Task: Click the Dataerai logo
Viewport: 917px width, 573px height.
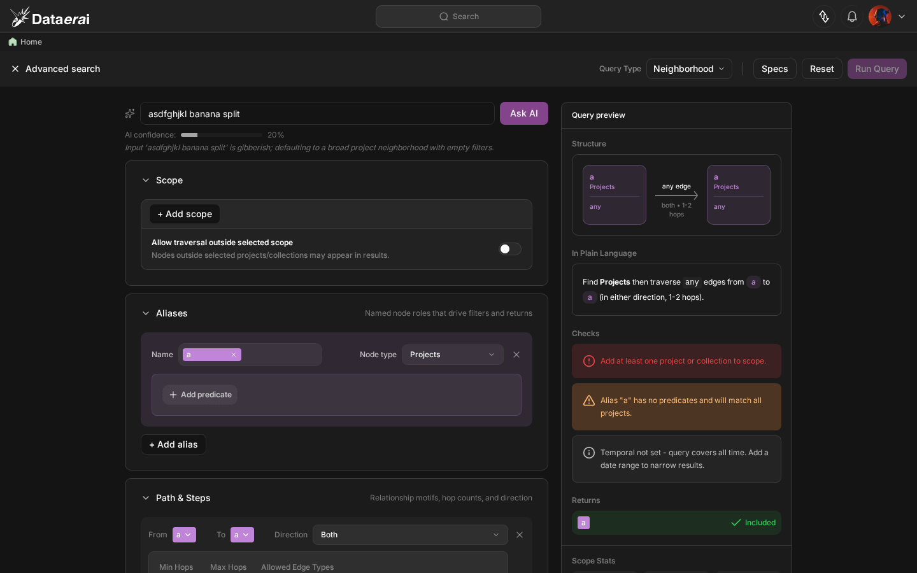Action: (x=50, y=17)
